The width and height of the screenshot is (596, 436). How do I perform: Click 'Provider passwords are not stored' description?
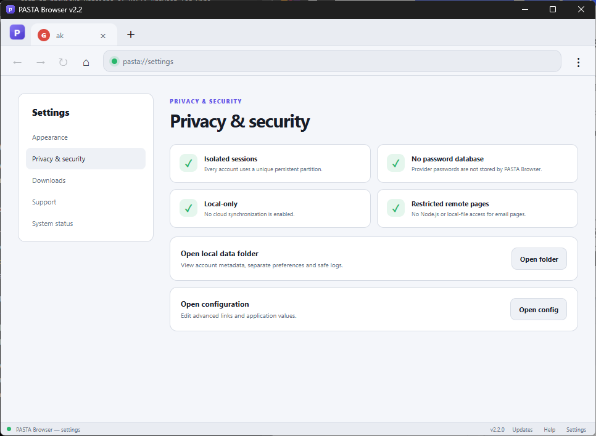(x=477, y=169)
